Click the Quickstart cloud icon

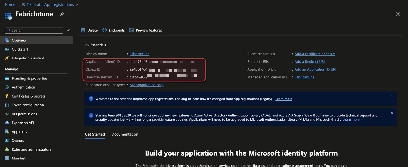[x=7, y=49]
